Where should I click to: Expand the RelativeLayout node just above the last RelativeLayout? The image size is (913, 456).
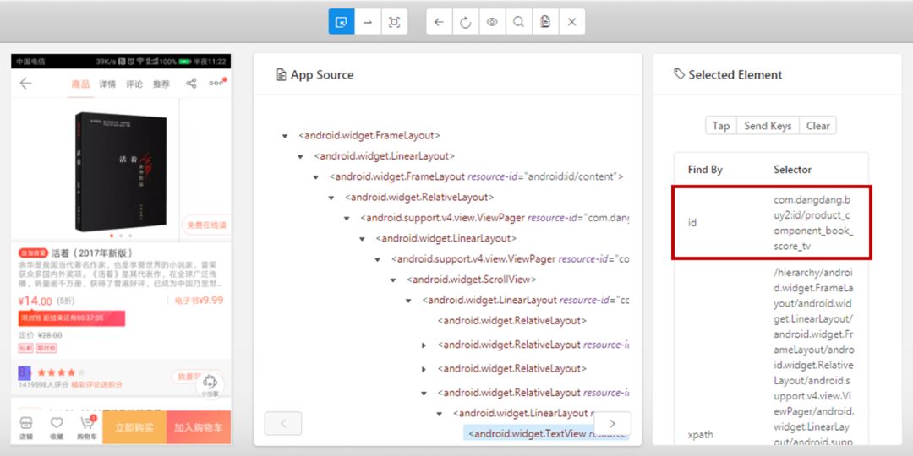coord(424,369)
